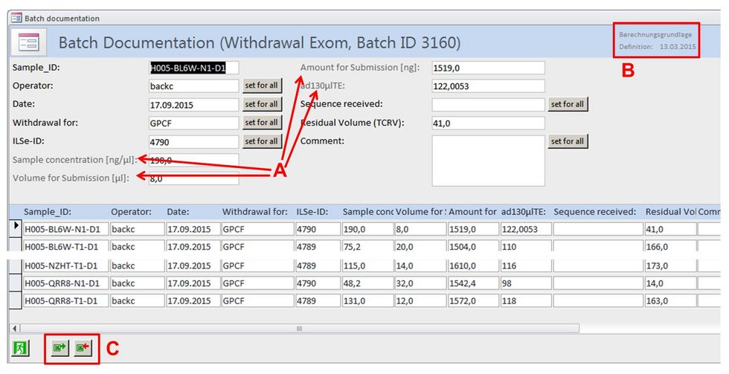Screen dimensions: 729x374
Task: Click amount cell 1572,0
Action: pyautogui.click(x=473, y=300)
